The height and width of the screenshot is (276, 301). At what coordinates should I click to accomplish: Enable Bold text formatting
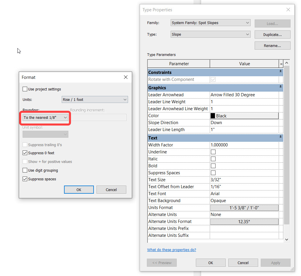[x=213, y=166]
